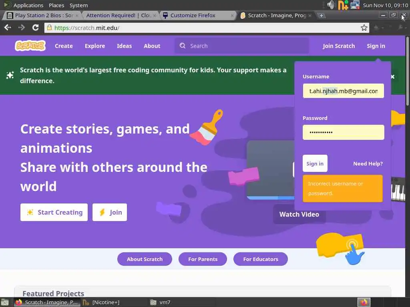
Task: Click the Start Creating button
Action: pyautogui.click(x=54, y=212)
